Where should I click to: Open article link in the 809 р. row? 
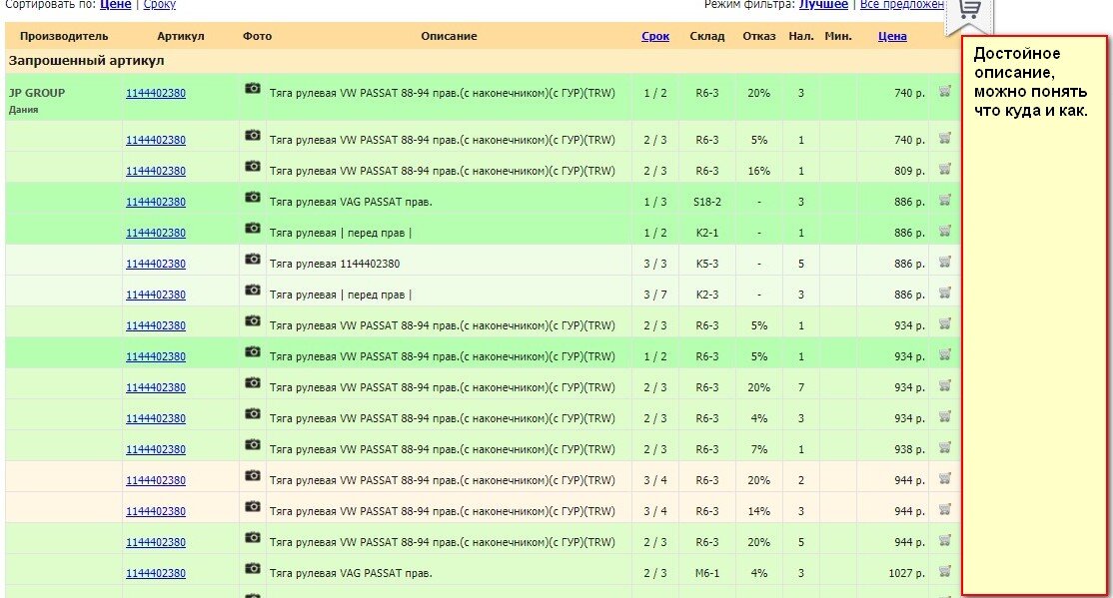click(x=156, y=171)
